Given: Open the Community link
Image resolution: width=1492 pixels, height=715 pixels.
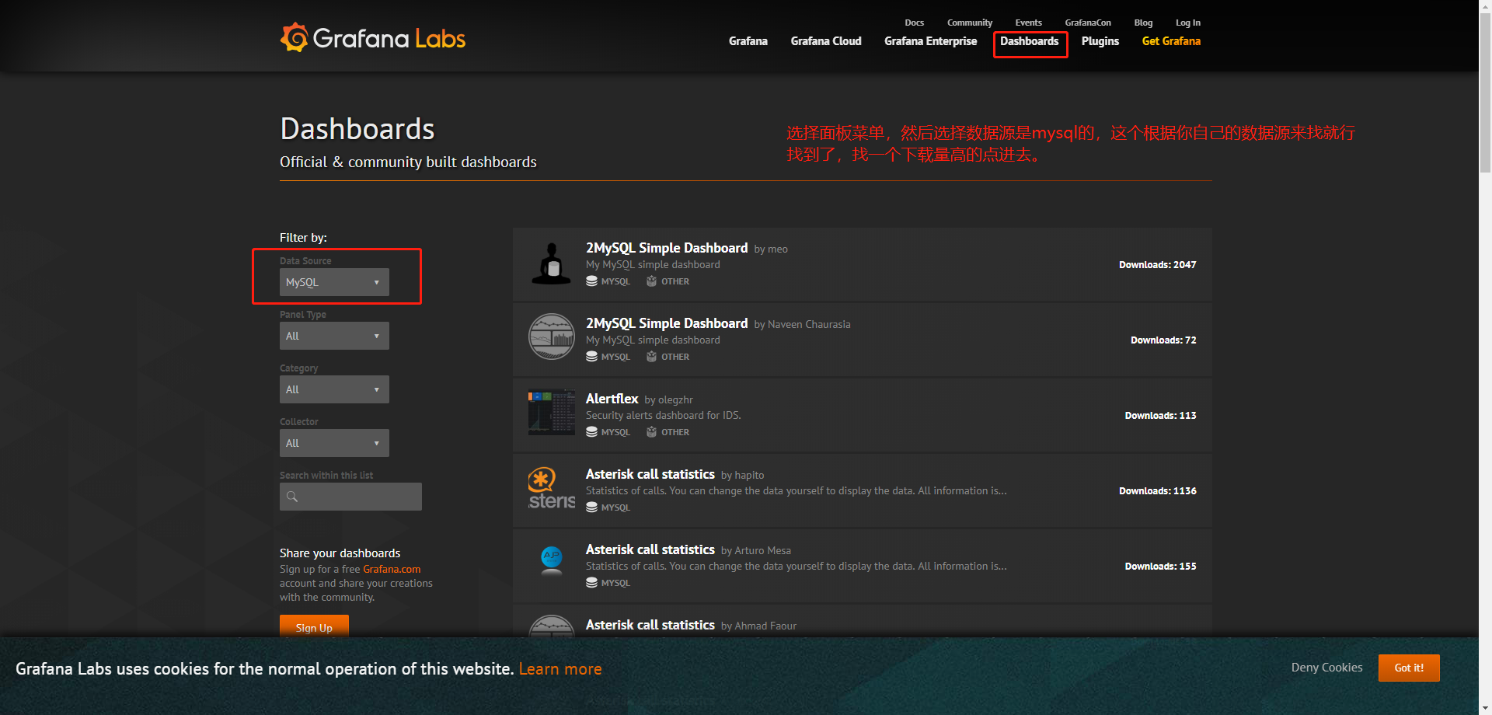Looking at the screenshot, I should tap(970, 23).
